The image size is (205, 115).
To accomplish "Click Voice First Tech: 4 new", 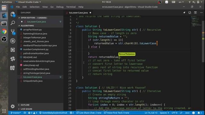I will (117, 113).
